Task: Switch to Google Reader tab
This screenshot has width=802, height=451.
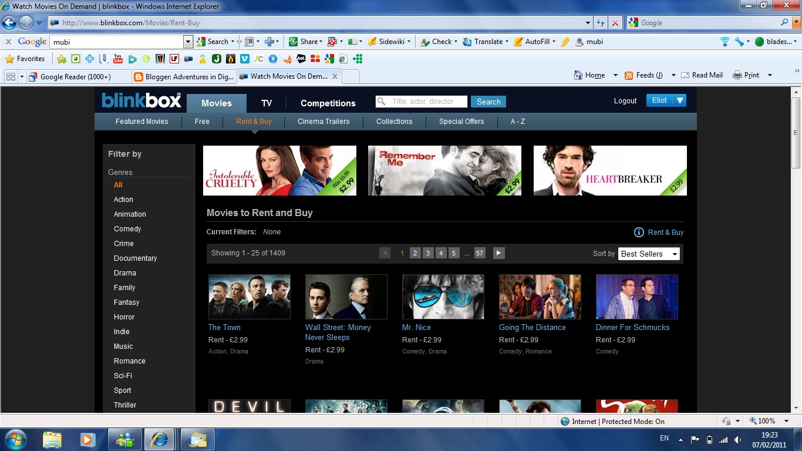Action: [79, 76]
